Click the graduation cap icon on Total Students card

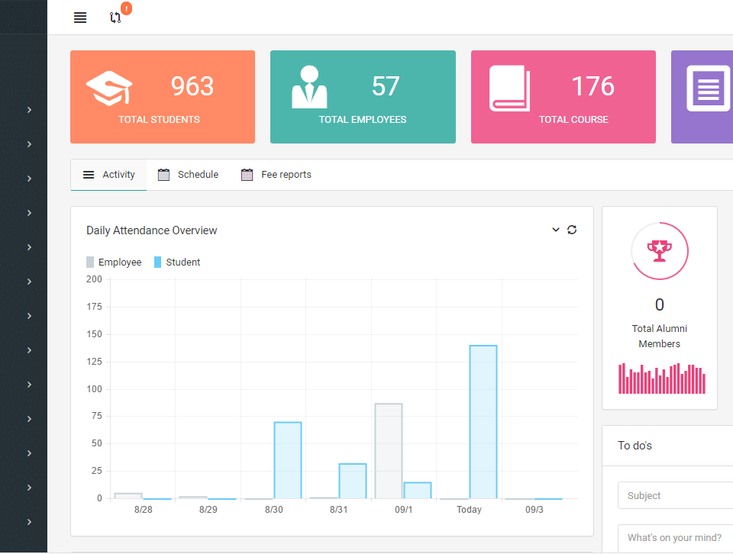click(x=109, y=89)
